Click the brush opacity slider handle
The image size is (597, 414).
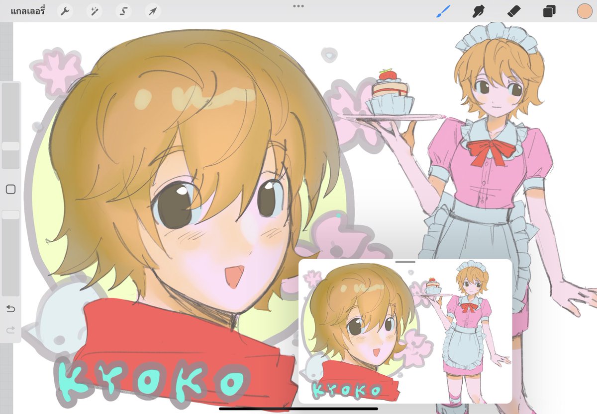coord(10,214)
